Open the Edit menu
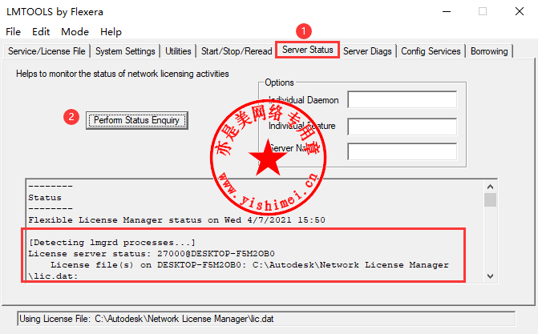 41,32
